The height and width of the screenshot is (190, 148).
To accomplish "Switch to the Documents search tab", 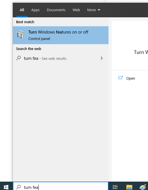I will pos(56,10).
